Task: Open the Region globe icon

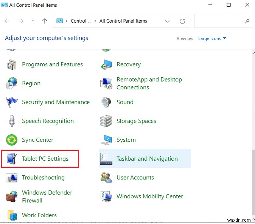Action: 12,83
